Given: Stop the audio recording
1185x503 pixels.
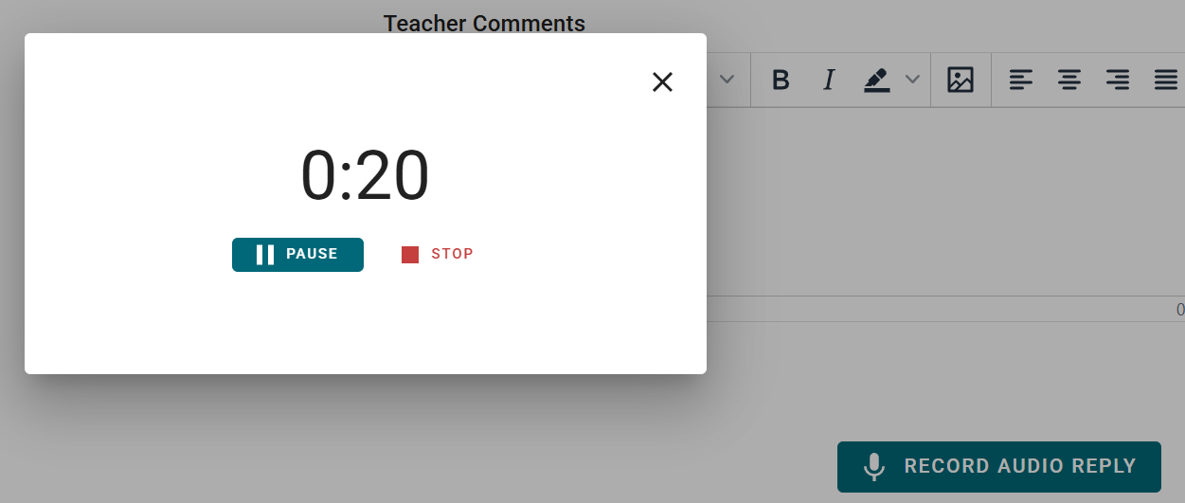Looking at the screenshot, I should 438,255.
